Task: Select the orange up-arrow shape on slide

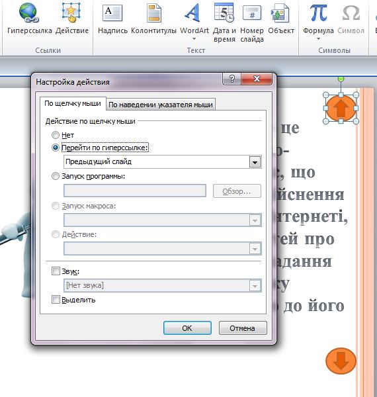Action: tap(341, 108)
